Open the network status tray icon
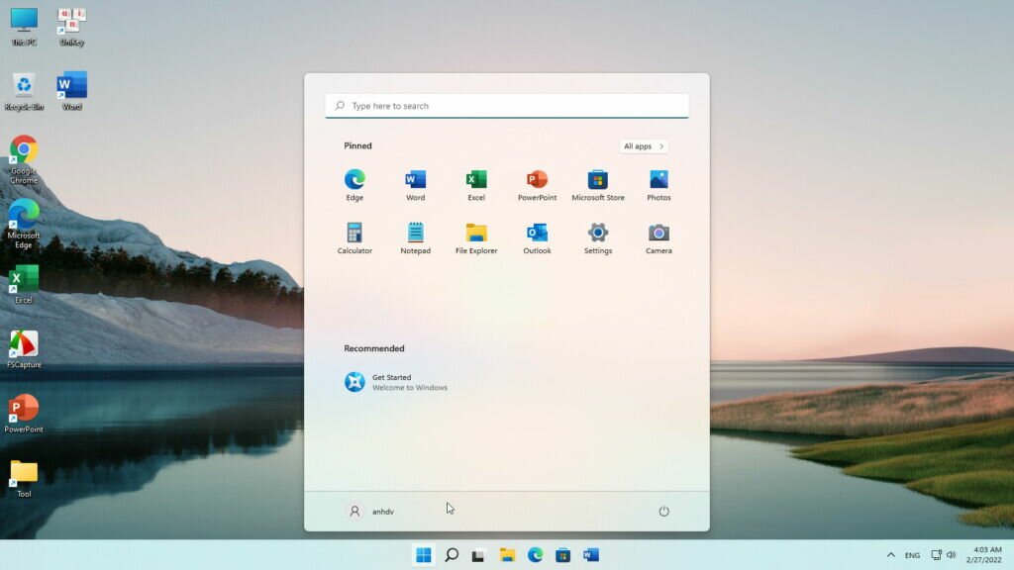 tap(936, 555)
